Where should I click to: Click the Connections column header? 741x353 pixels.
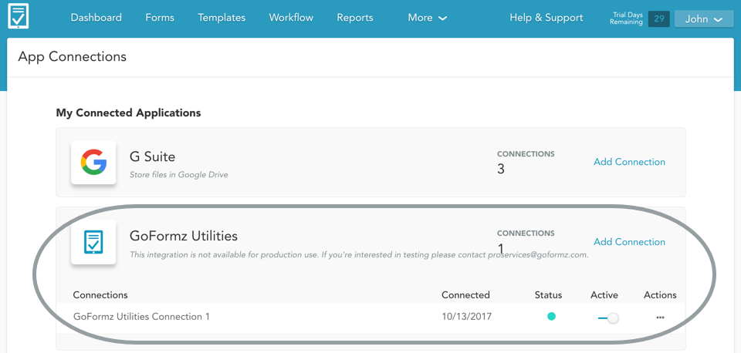100,295
